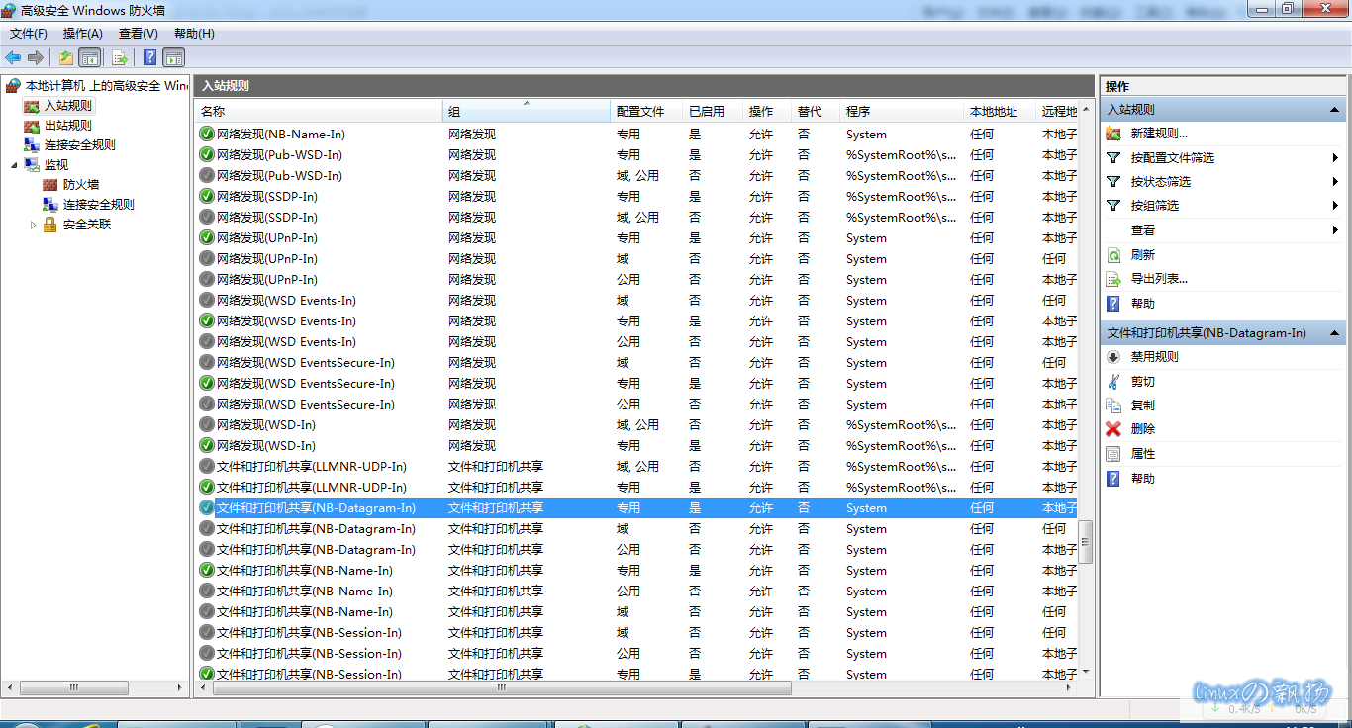The width and height of the screenshot is (1352, 728).
Task: Disable the selected rule via 禁用规则
Action: tap(1154, 357)
